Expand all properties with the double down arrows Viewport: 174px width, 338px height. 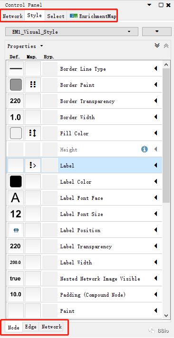pos(157,46)
